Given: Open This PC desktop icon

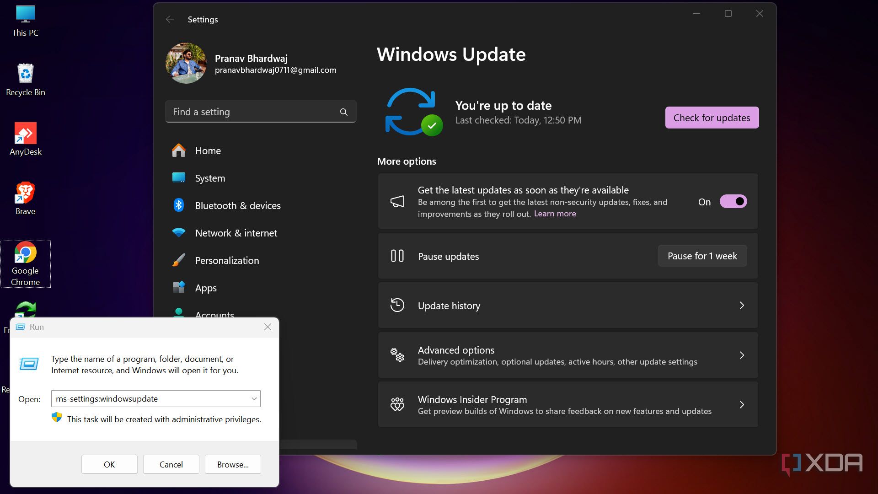Looking at the screenshot, I should [25, 21].
